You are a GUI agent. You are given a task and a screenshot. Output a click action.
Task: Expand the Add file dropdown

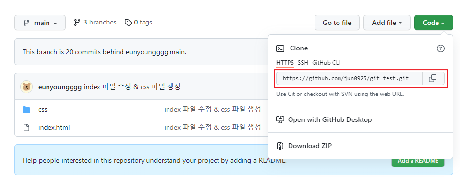coord(387,23)
